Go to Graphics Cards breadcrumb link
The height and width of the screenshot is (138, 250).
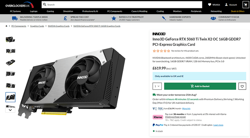[x=37, y=26]
